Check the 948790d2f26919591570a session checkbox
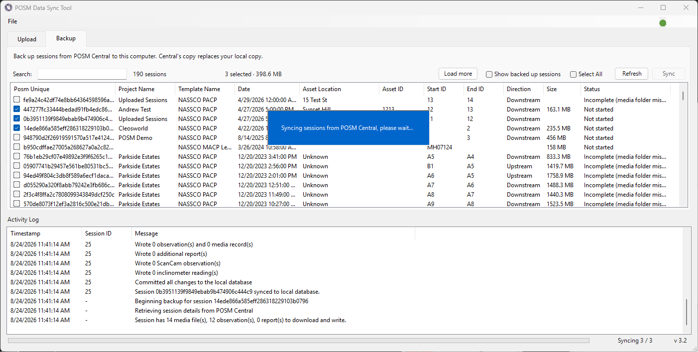This screenshot has height=352, width=698. coord(17,137)
